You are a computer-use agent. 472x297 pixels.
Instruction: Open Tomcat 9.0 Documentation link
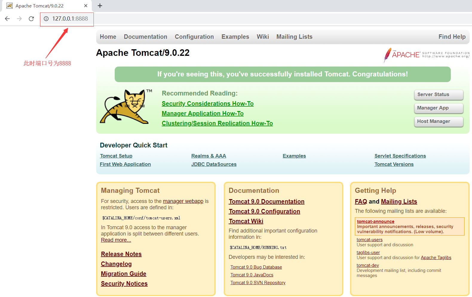pos(266,201)
